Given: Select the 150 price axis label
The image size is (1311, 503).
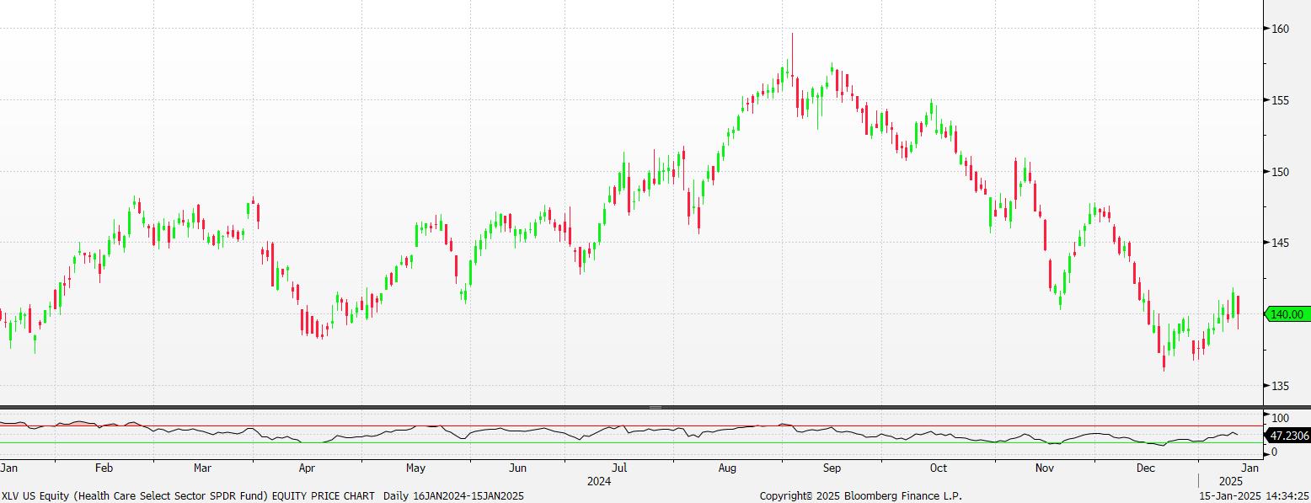Looking at the screenshot, I should point(1280,172).
